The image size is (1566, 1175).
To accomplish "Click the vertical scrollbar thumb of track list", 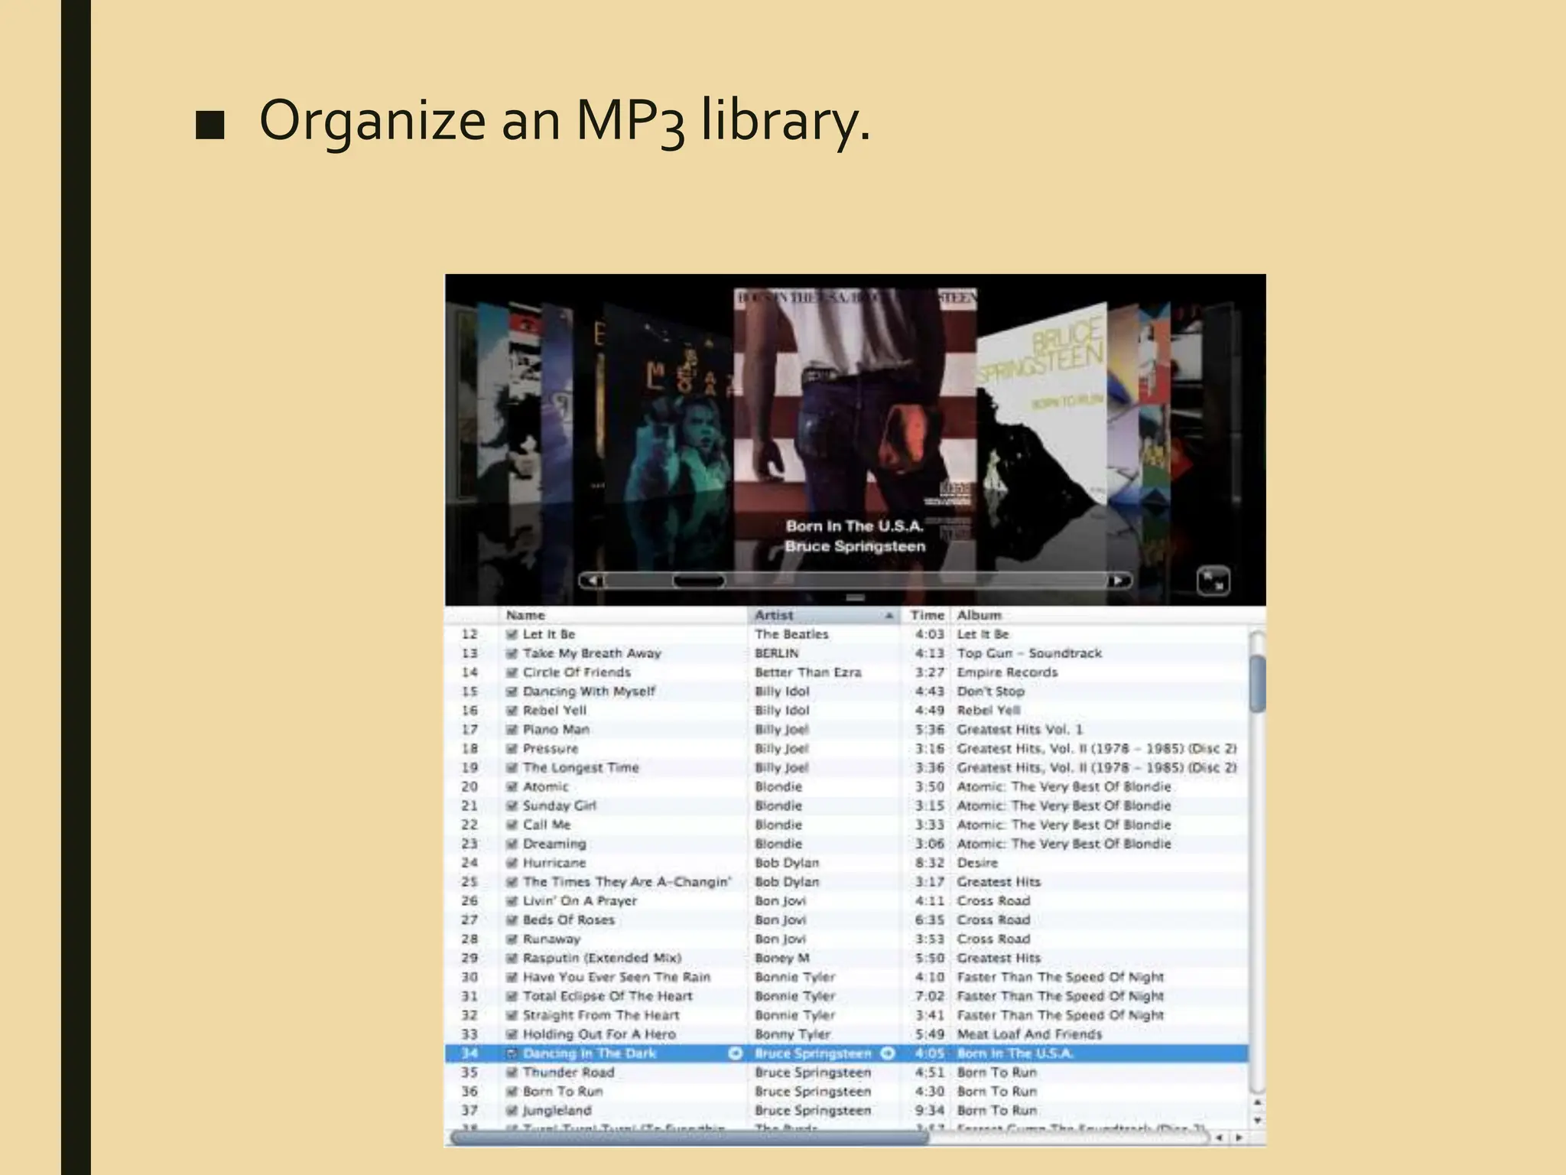I will coord(1256,682).
